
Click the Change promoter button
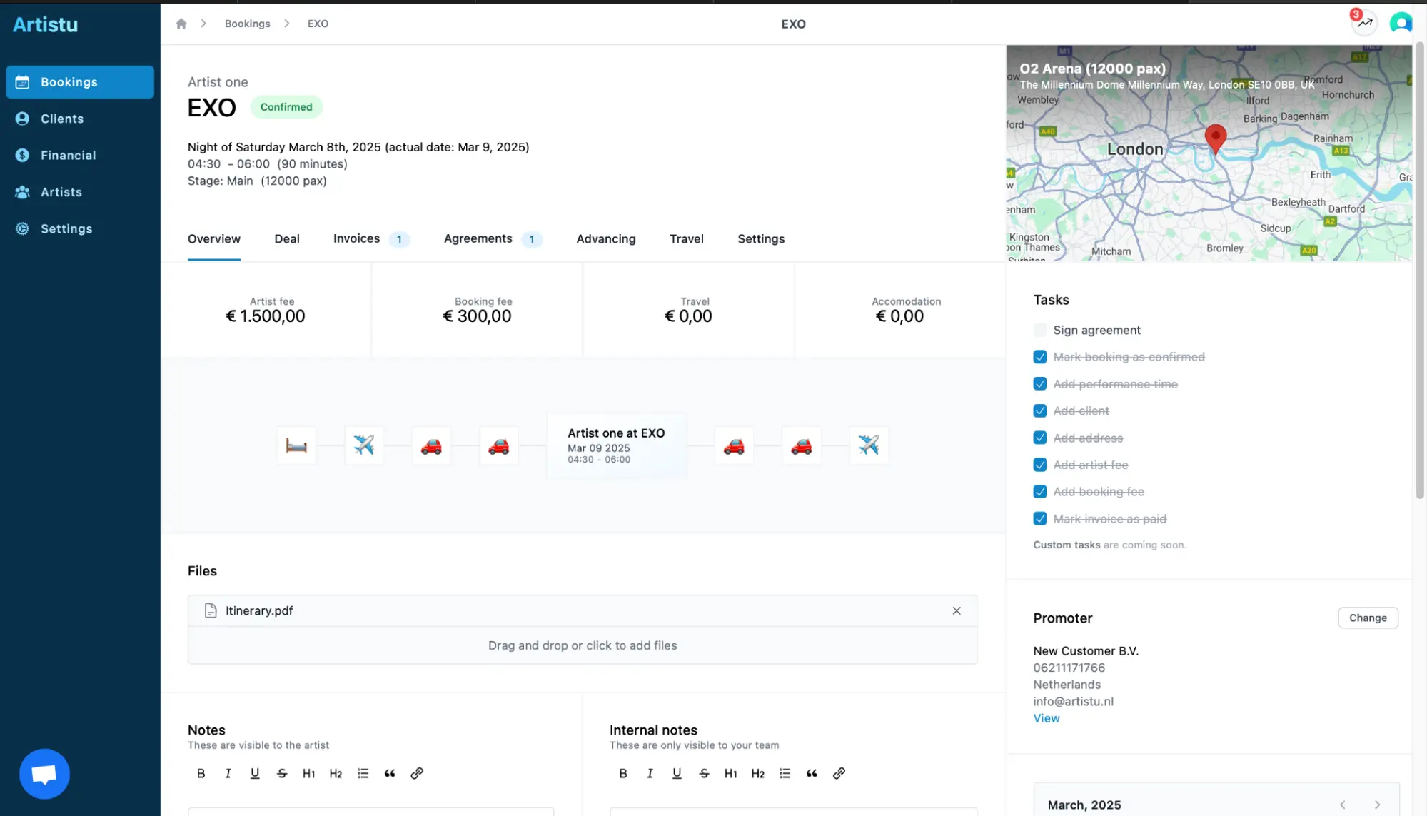1367,618
